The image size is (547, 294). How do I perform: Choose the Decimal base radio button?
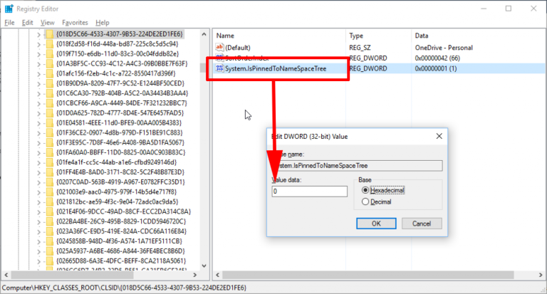[x=366, y=201]
